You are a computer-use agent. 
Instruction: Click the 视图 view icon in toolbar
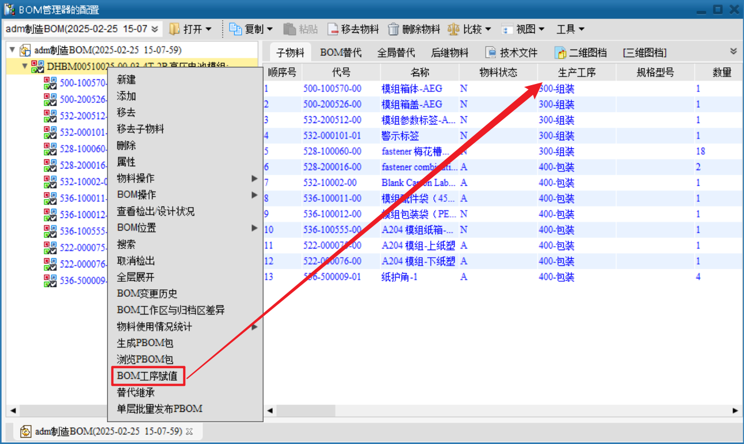coord(507,29)
